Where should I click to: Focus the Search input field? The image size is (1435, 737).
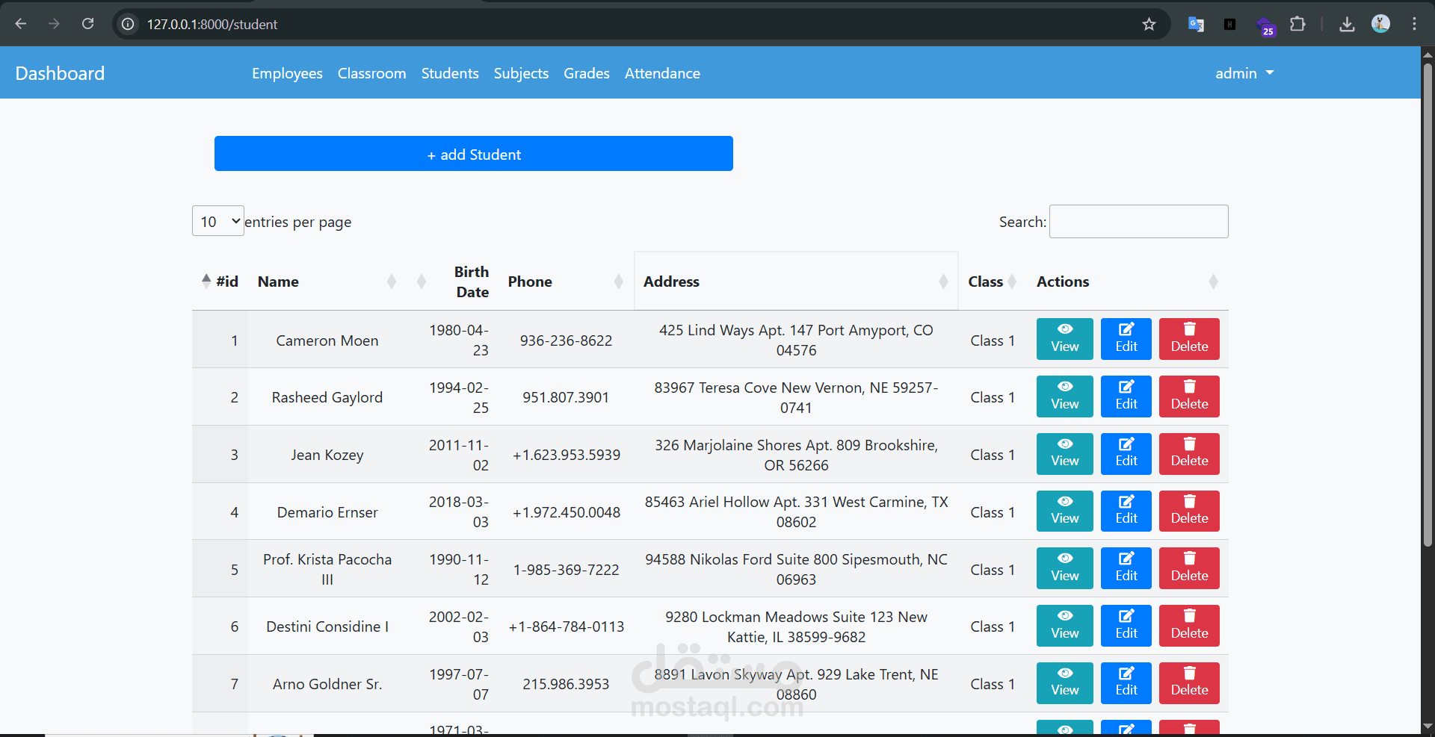click(x=1138, y=221)
